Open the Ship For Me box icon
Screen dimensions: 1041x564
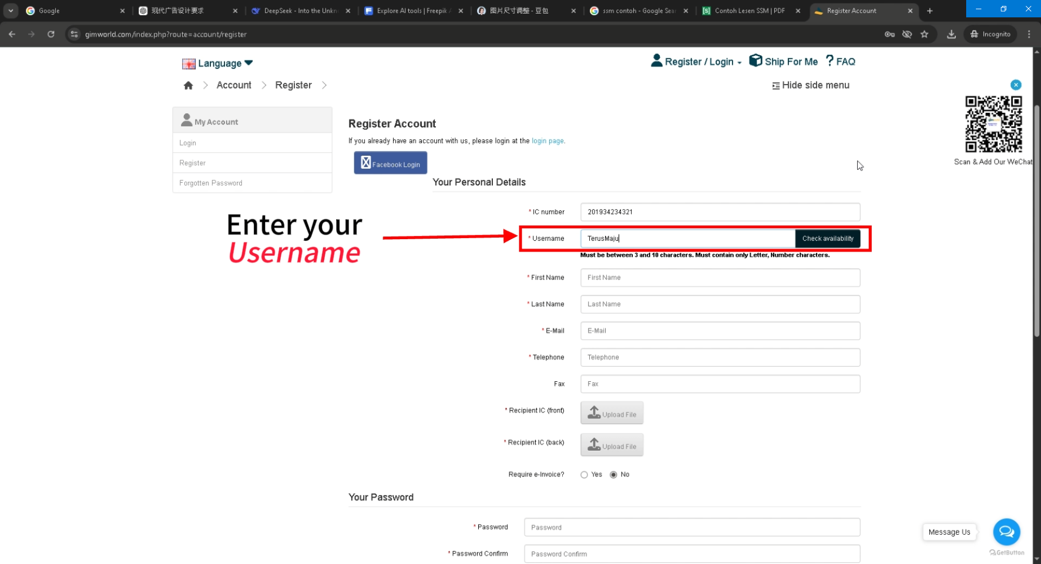(755, 61)
